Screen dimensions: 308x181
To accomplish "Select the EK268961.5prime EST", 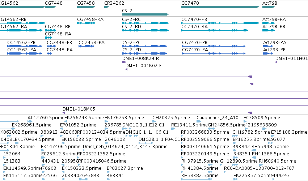I will [13, 129].
